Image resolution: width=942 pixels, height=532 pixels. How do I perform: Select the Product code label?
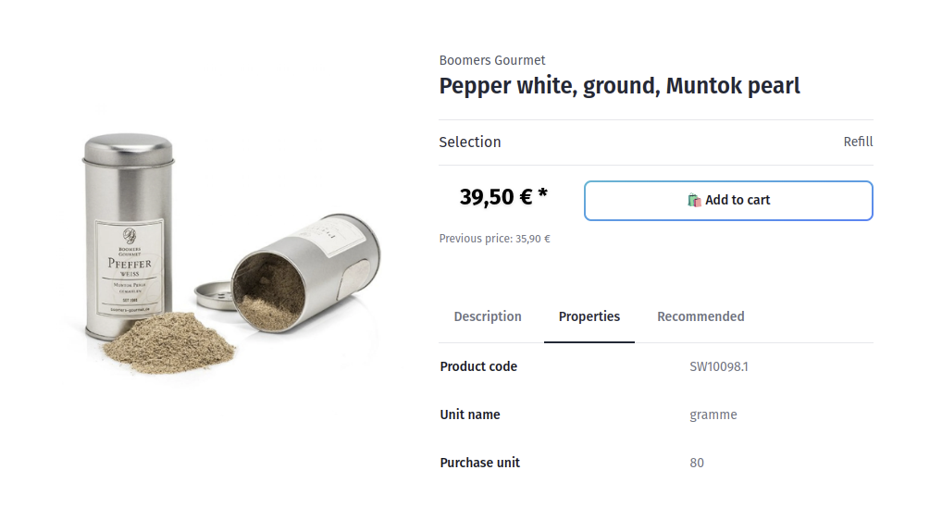pyautogui.click(x=478, y=366)
